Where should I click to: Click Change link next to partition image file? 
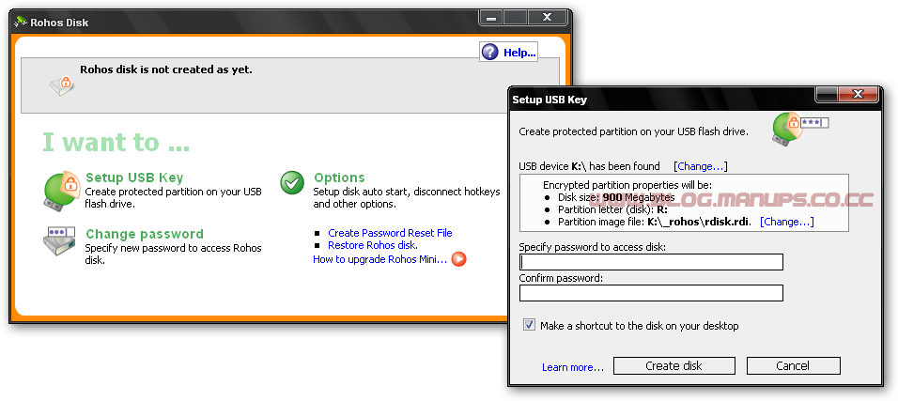[787, 221]
